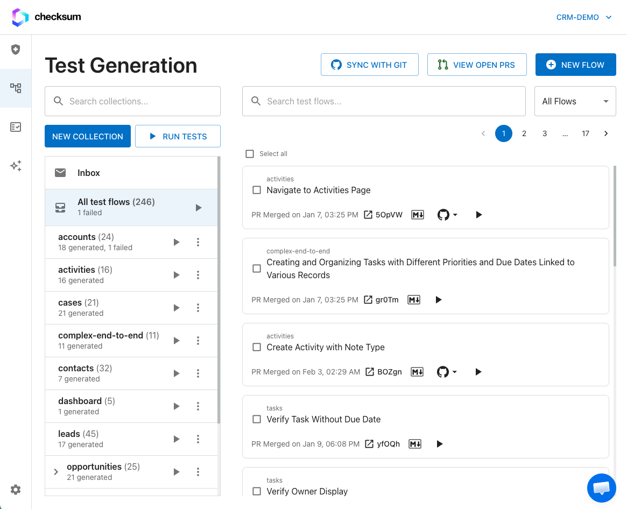The width and height of the screenshot is (627, 509).
Task: Open the test reports sidebar panel
Action: [x=16, y=127]
